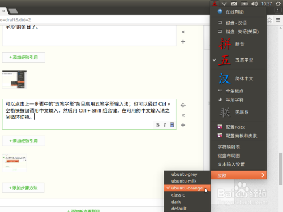Open 在线帮助 online help entry
The width and height of the screenshot is (283, 212).
(x=238, y=12)
